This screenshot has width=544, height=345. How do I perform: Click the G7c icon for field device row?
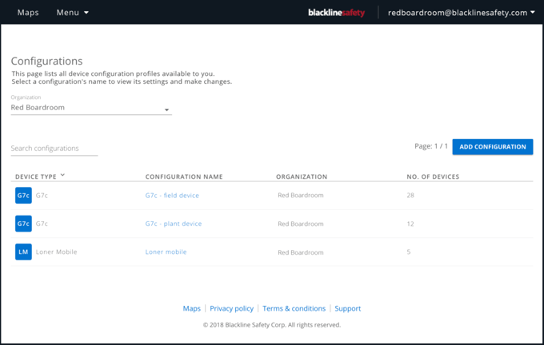coord(23,196)
